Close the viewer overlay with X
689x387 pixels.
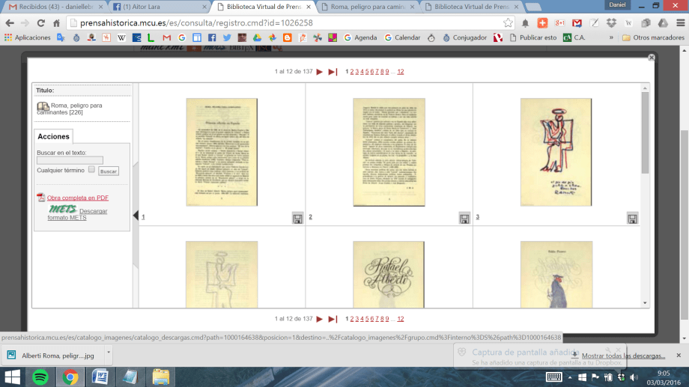[x=651, y=57]
